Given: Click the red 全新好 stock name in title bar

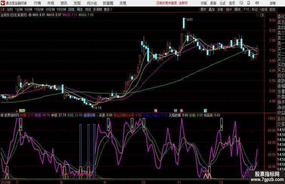Looking at the screenshot, I should (183, 3).
